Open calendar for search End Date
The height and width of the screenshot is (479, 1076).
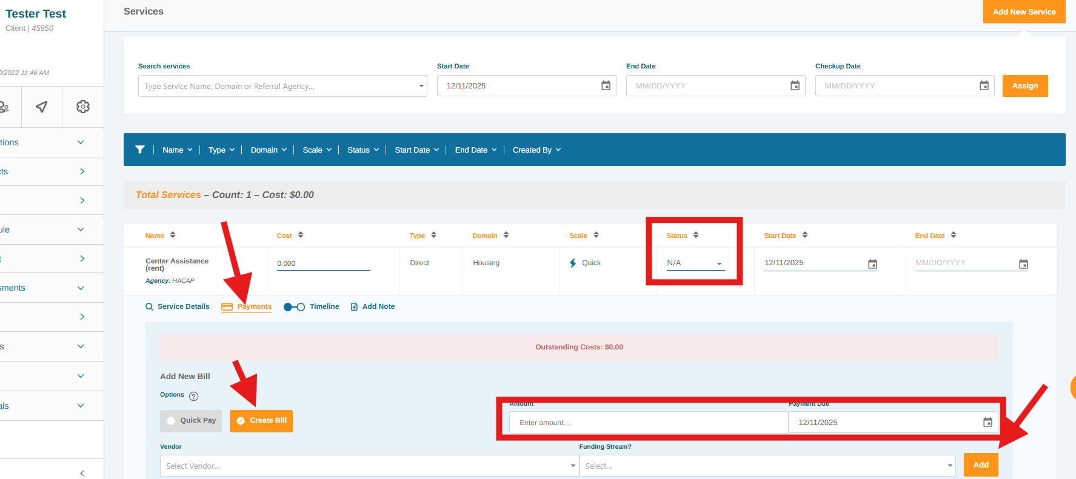coord(795,86)
